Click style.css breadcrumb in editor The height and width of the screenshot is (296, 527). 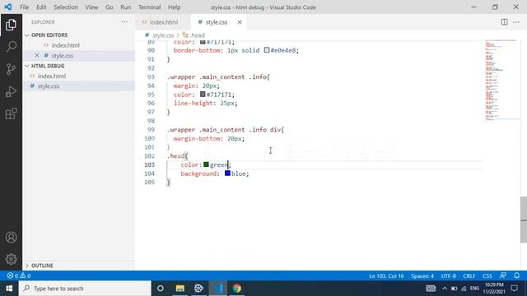[x=163, y=35]
